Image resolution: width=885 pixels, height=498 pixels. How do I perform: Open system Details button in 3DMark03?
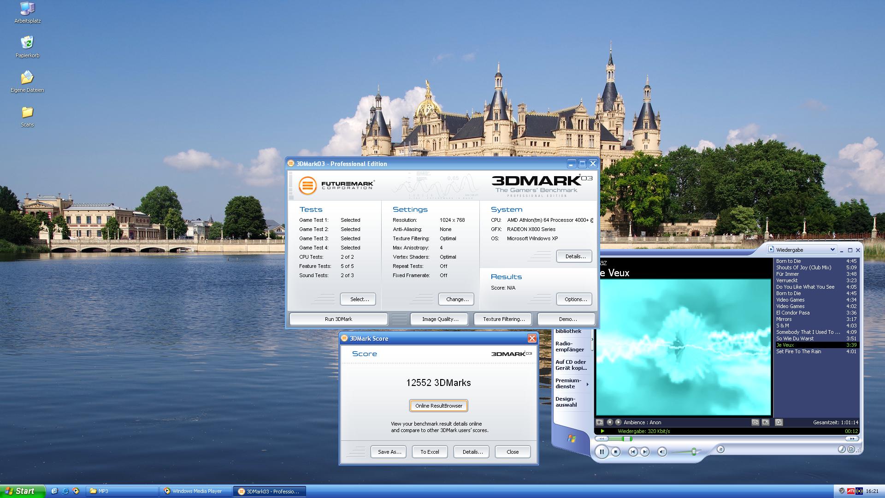point(574,256)
